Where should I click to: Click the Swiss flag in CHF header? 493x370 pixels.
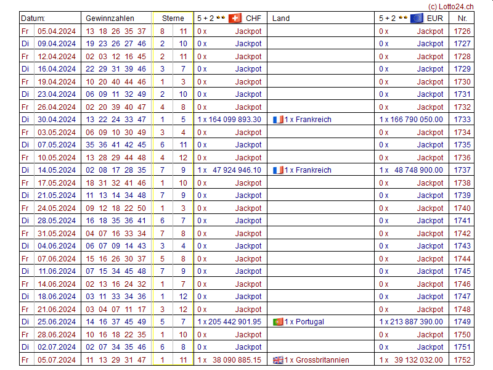pos(235,18)
